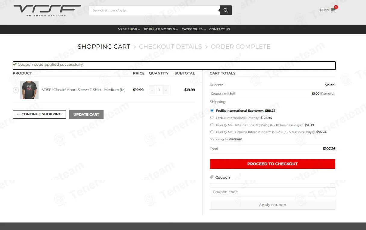The height and width of the screenshot is (230, 366).
Task: Remove the T-Shirt using the circle X icon
Action: [x=16, y=90]
